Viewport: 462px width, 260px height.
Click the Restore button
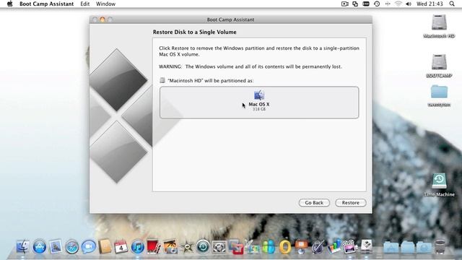(351, 203)
